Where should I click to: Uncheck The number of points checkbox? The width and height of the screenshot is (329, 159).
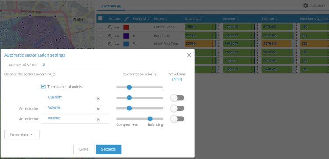pyautogui.click(x=43, y=87)
